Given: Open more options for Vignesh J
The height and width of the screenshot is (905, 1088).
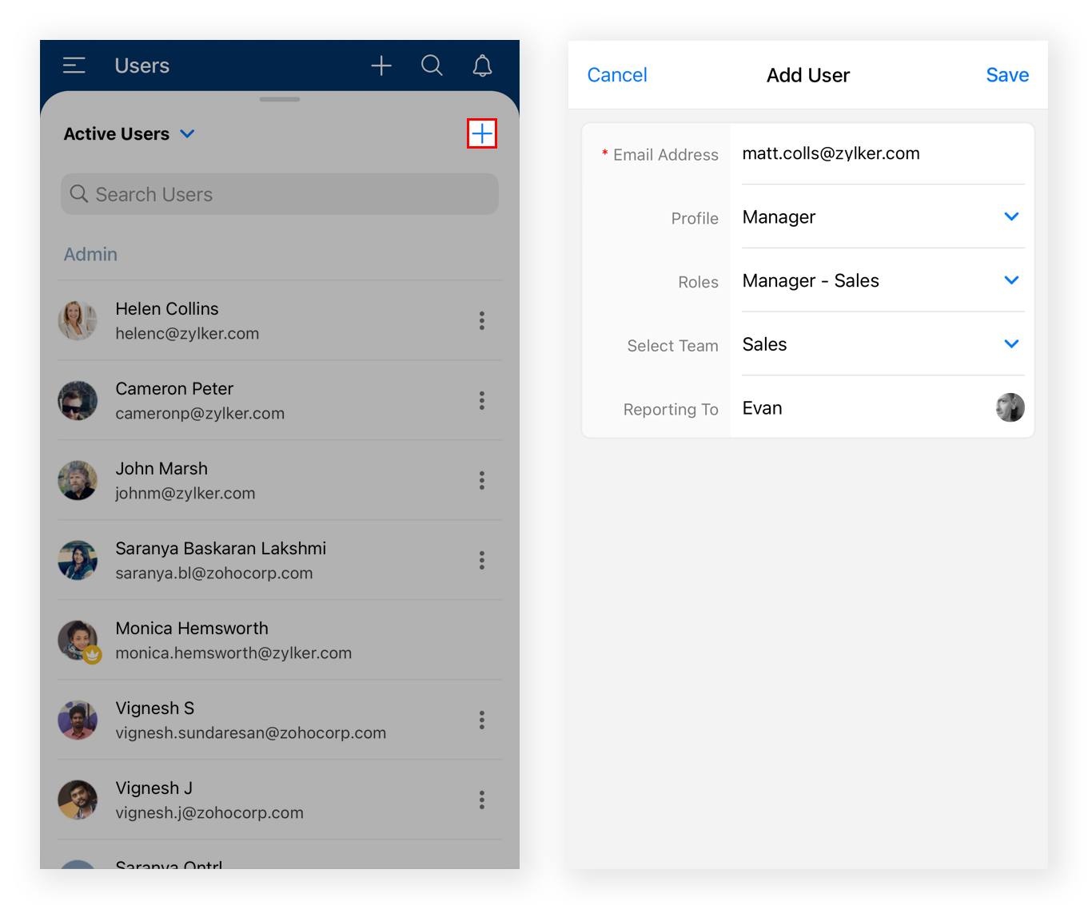Looking at the screenshot, I should tap(481, 800).
